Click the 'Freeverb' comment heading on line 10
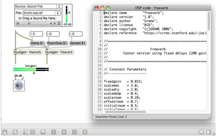This screenshot has width=216, height=136. pos(158,49)
